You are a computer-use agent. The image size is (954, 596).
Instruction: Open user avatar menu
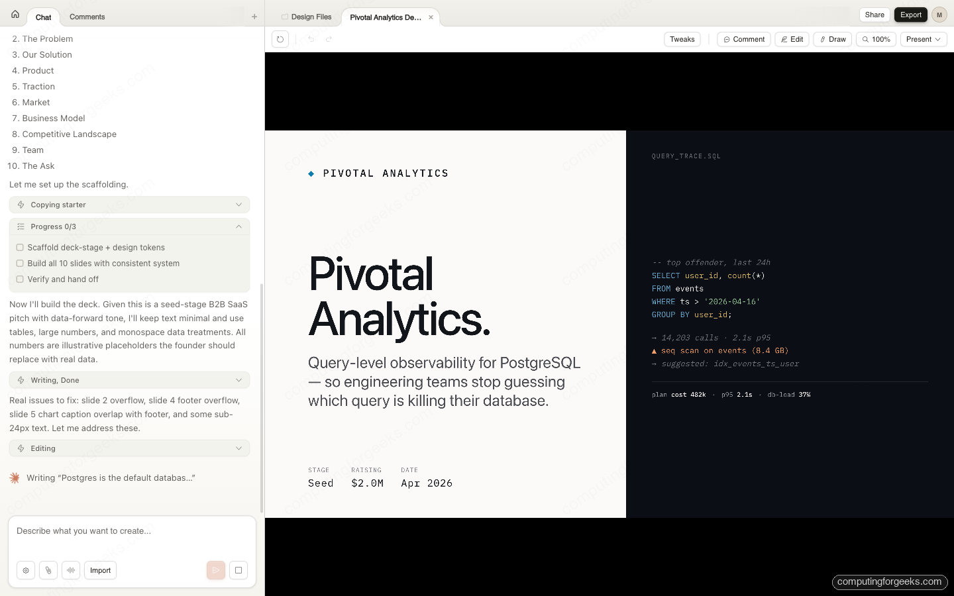(939, 15)
